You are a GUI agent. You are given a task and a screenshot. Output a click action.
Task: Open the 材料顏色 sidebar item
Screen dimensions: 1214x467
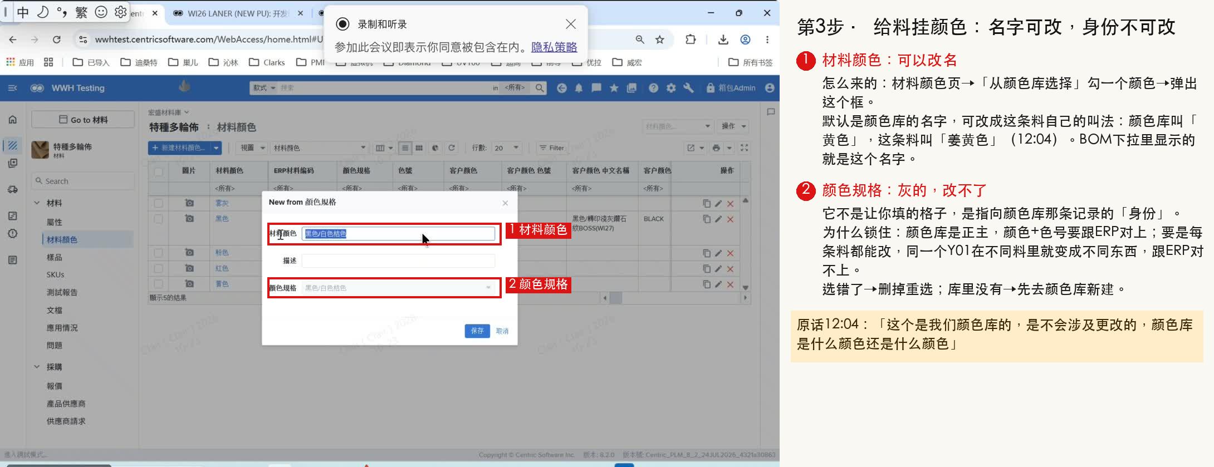click(x=62, y=240)
